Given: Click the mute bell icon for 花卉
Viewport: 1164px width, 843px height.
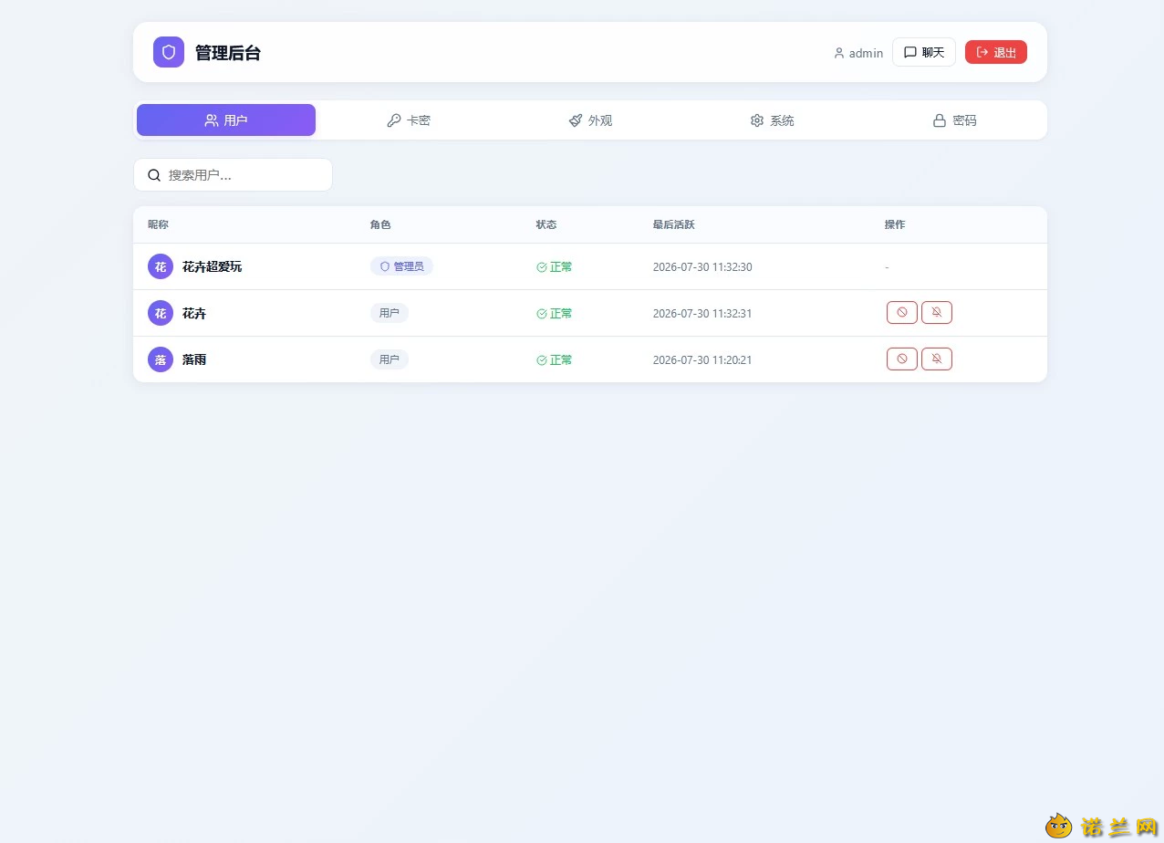Looking at the screenshot, I should tap(937, 313).
